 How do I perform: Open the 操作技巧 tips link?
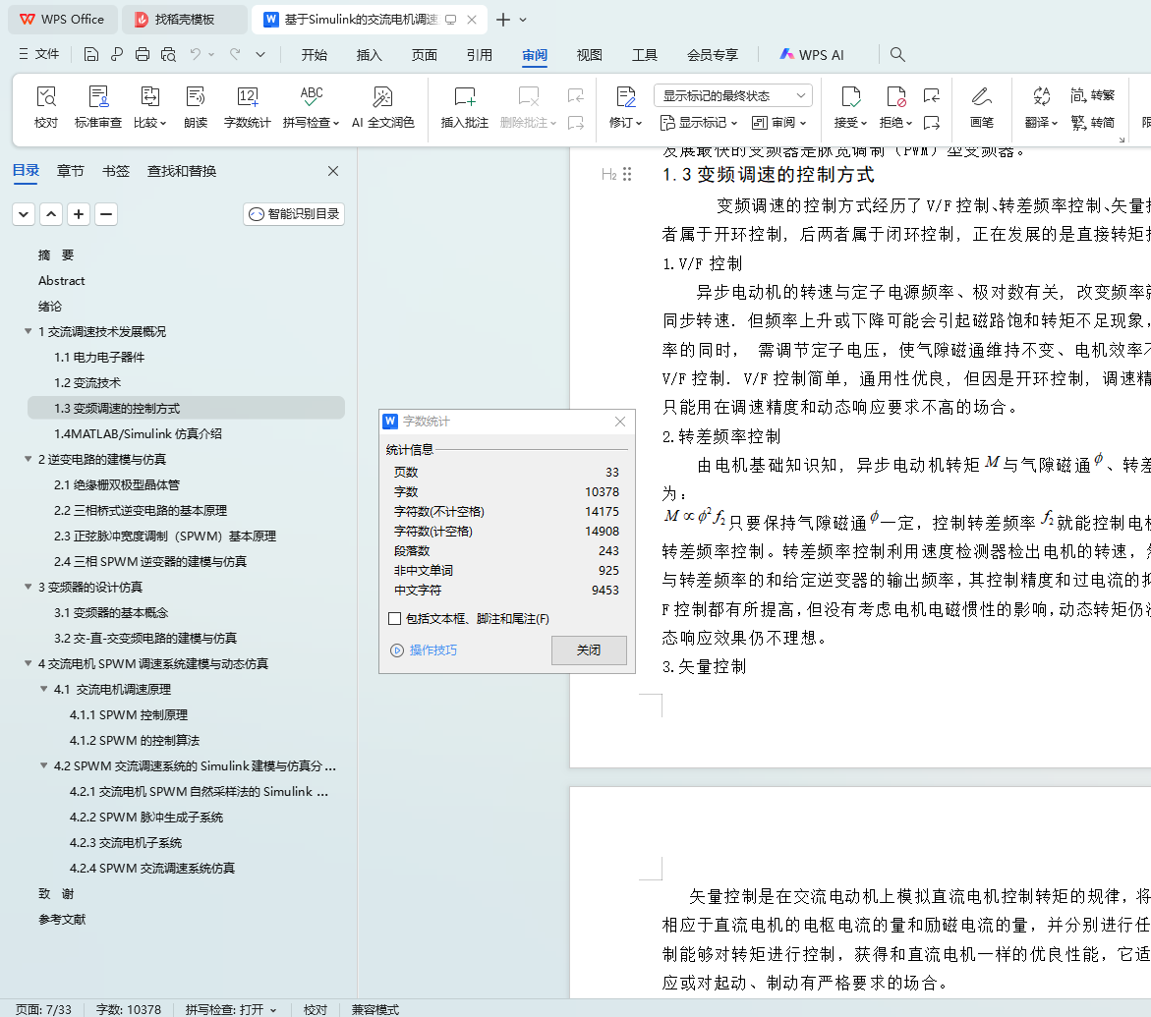433,650
